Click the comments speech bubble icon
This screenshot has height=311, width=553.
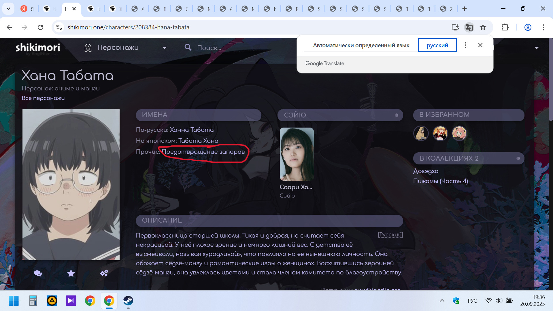[38, 273]
